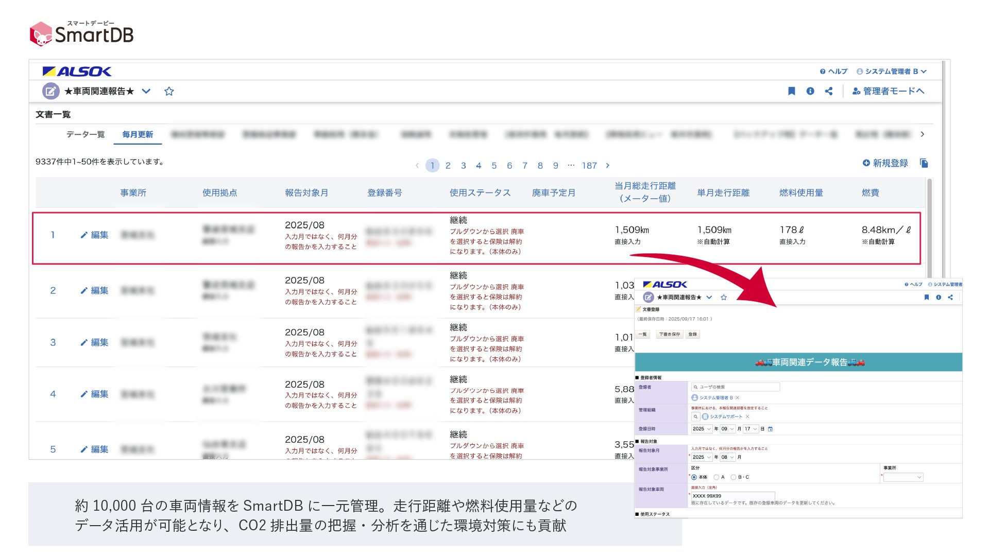Click the bookmark icon in main header
This screenshot has width=989, height=556.
[791, 91]
